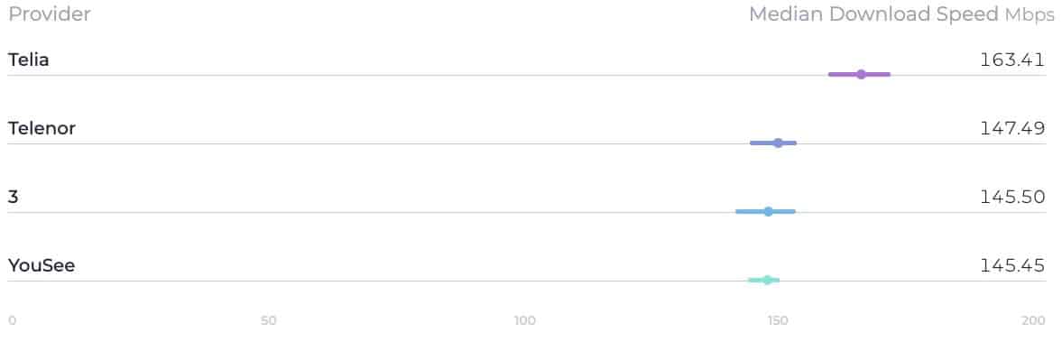Select the provider named 3
Image resolution: width=1062 pixels, height=351 pixels.
(x=13, y=197)
